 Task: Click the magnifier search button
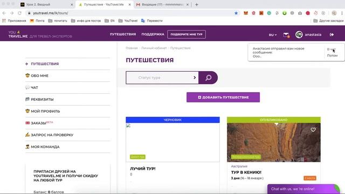[208, 78]
